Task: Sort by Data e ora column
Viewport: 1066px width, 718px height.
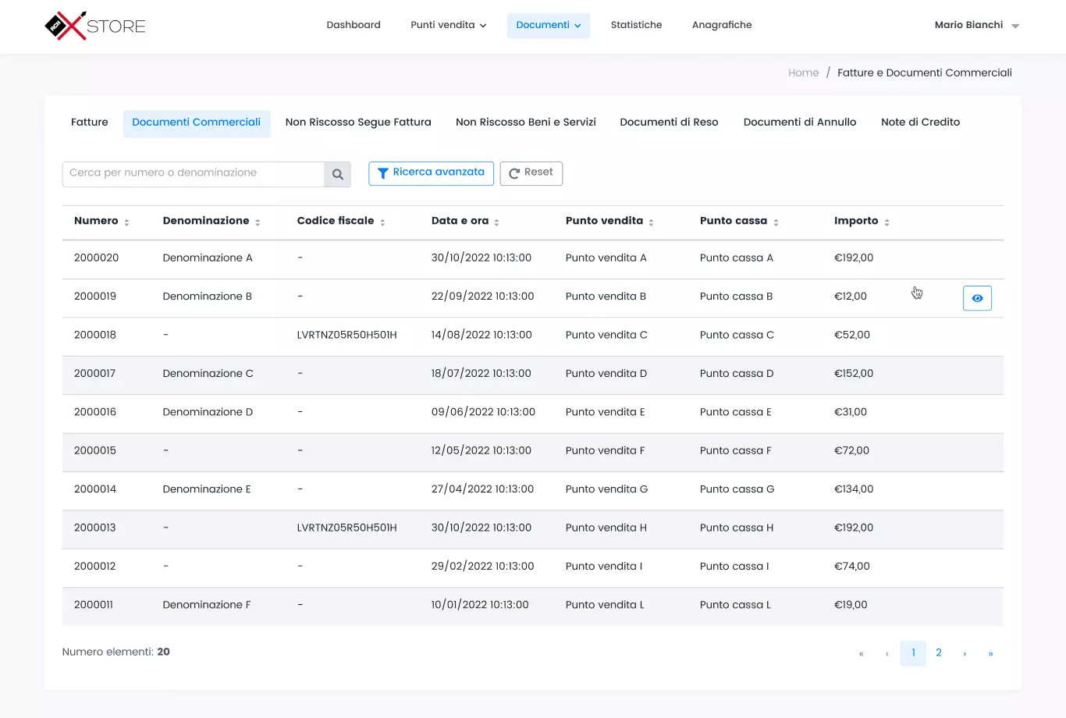Action: coord(496,222)
